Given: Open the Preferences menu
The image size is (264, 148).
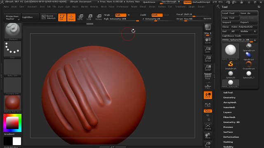Looking at the screenshot, I should [123, 7].
